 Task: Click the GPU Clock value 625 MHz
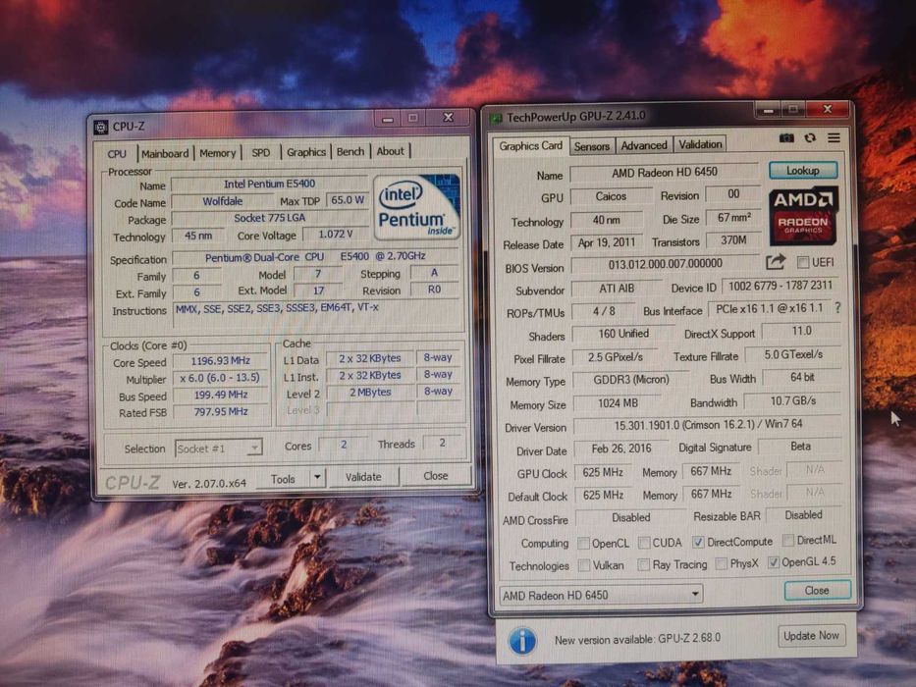(603, 472)
